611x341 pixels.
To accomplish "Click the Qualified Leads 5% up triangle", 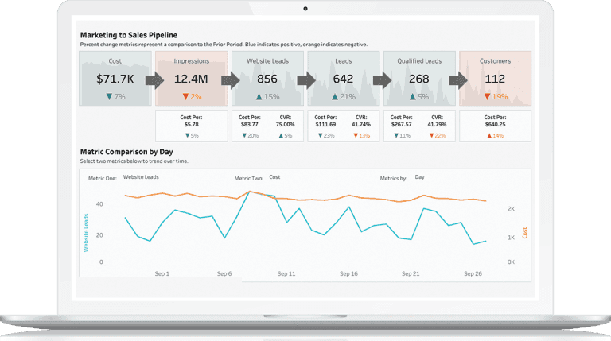I will tap(413, 96).
